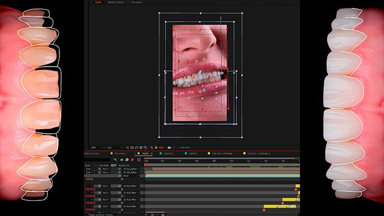Screen dimensions: 384x216
Task: Click Toggle Switches / Modes button
Action: tap(100, 215)
